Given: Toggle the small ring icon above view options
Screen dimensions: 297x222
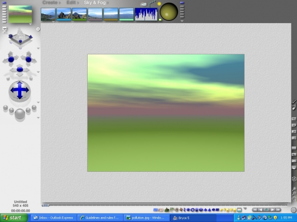Looking at the screenshot, I should pyautogui.click(x=38, y=29).
